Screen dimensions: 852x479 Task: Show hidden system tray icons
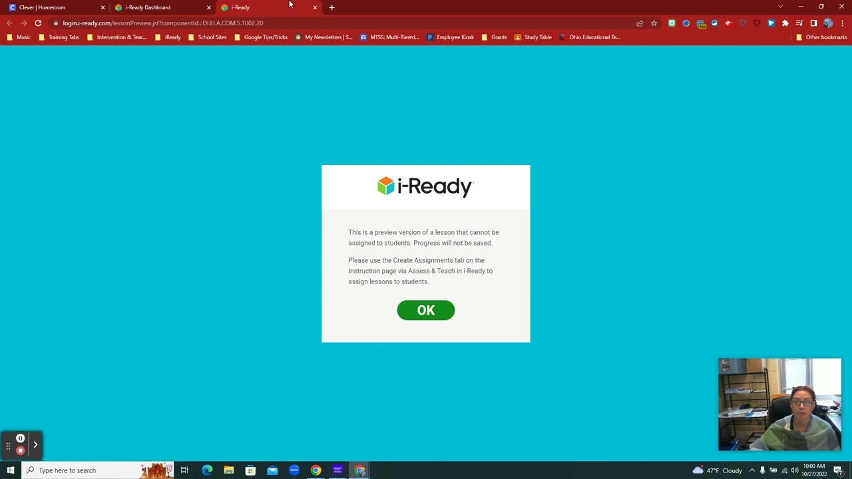pyautogui.click(x=752, y=470)
